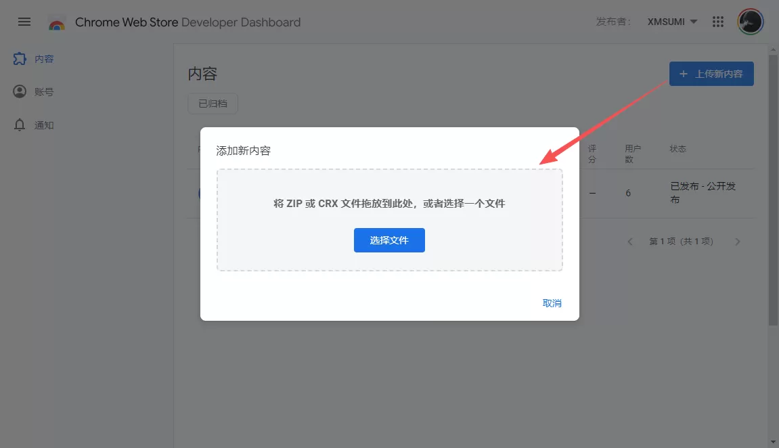Screen dimensions: 779x448
Task: Go to the previous page chevron
Action: coord(630,242)
